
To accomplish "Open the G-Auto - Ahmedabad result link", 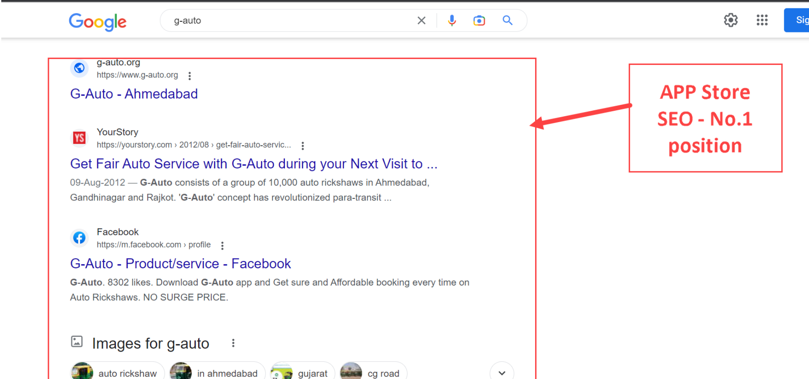I will 134,93.
